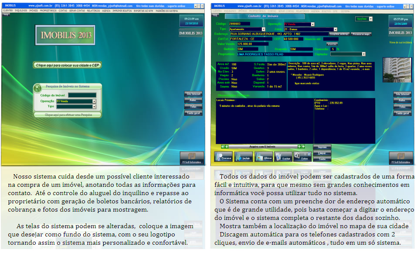Click the small Anúncios button under Anuncio até
The width and height of the screenshot is (420, 253).
[x=332, y=44]
